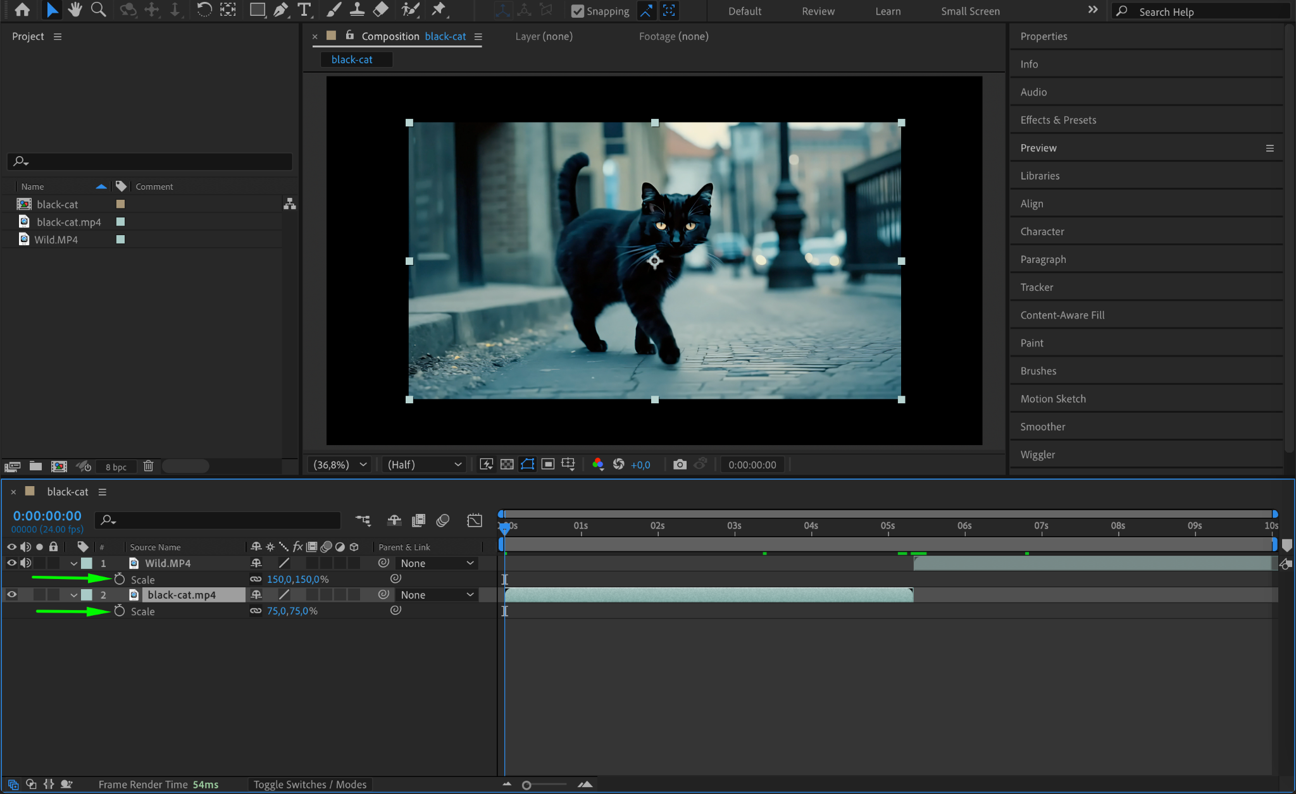Toggle the Snapping checkbox
Image resolution: width=1296 pixels, height=794 pixels.
[x=577, y=11]
